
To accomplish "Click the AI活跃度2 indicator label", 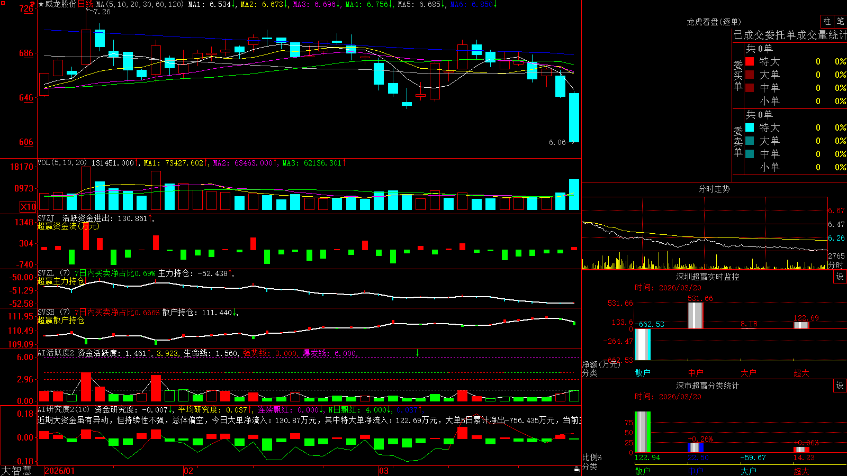I will click(56, 353).
